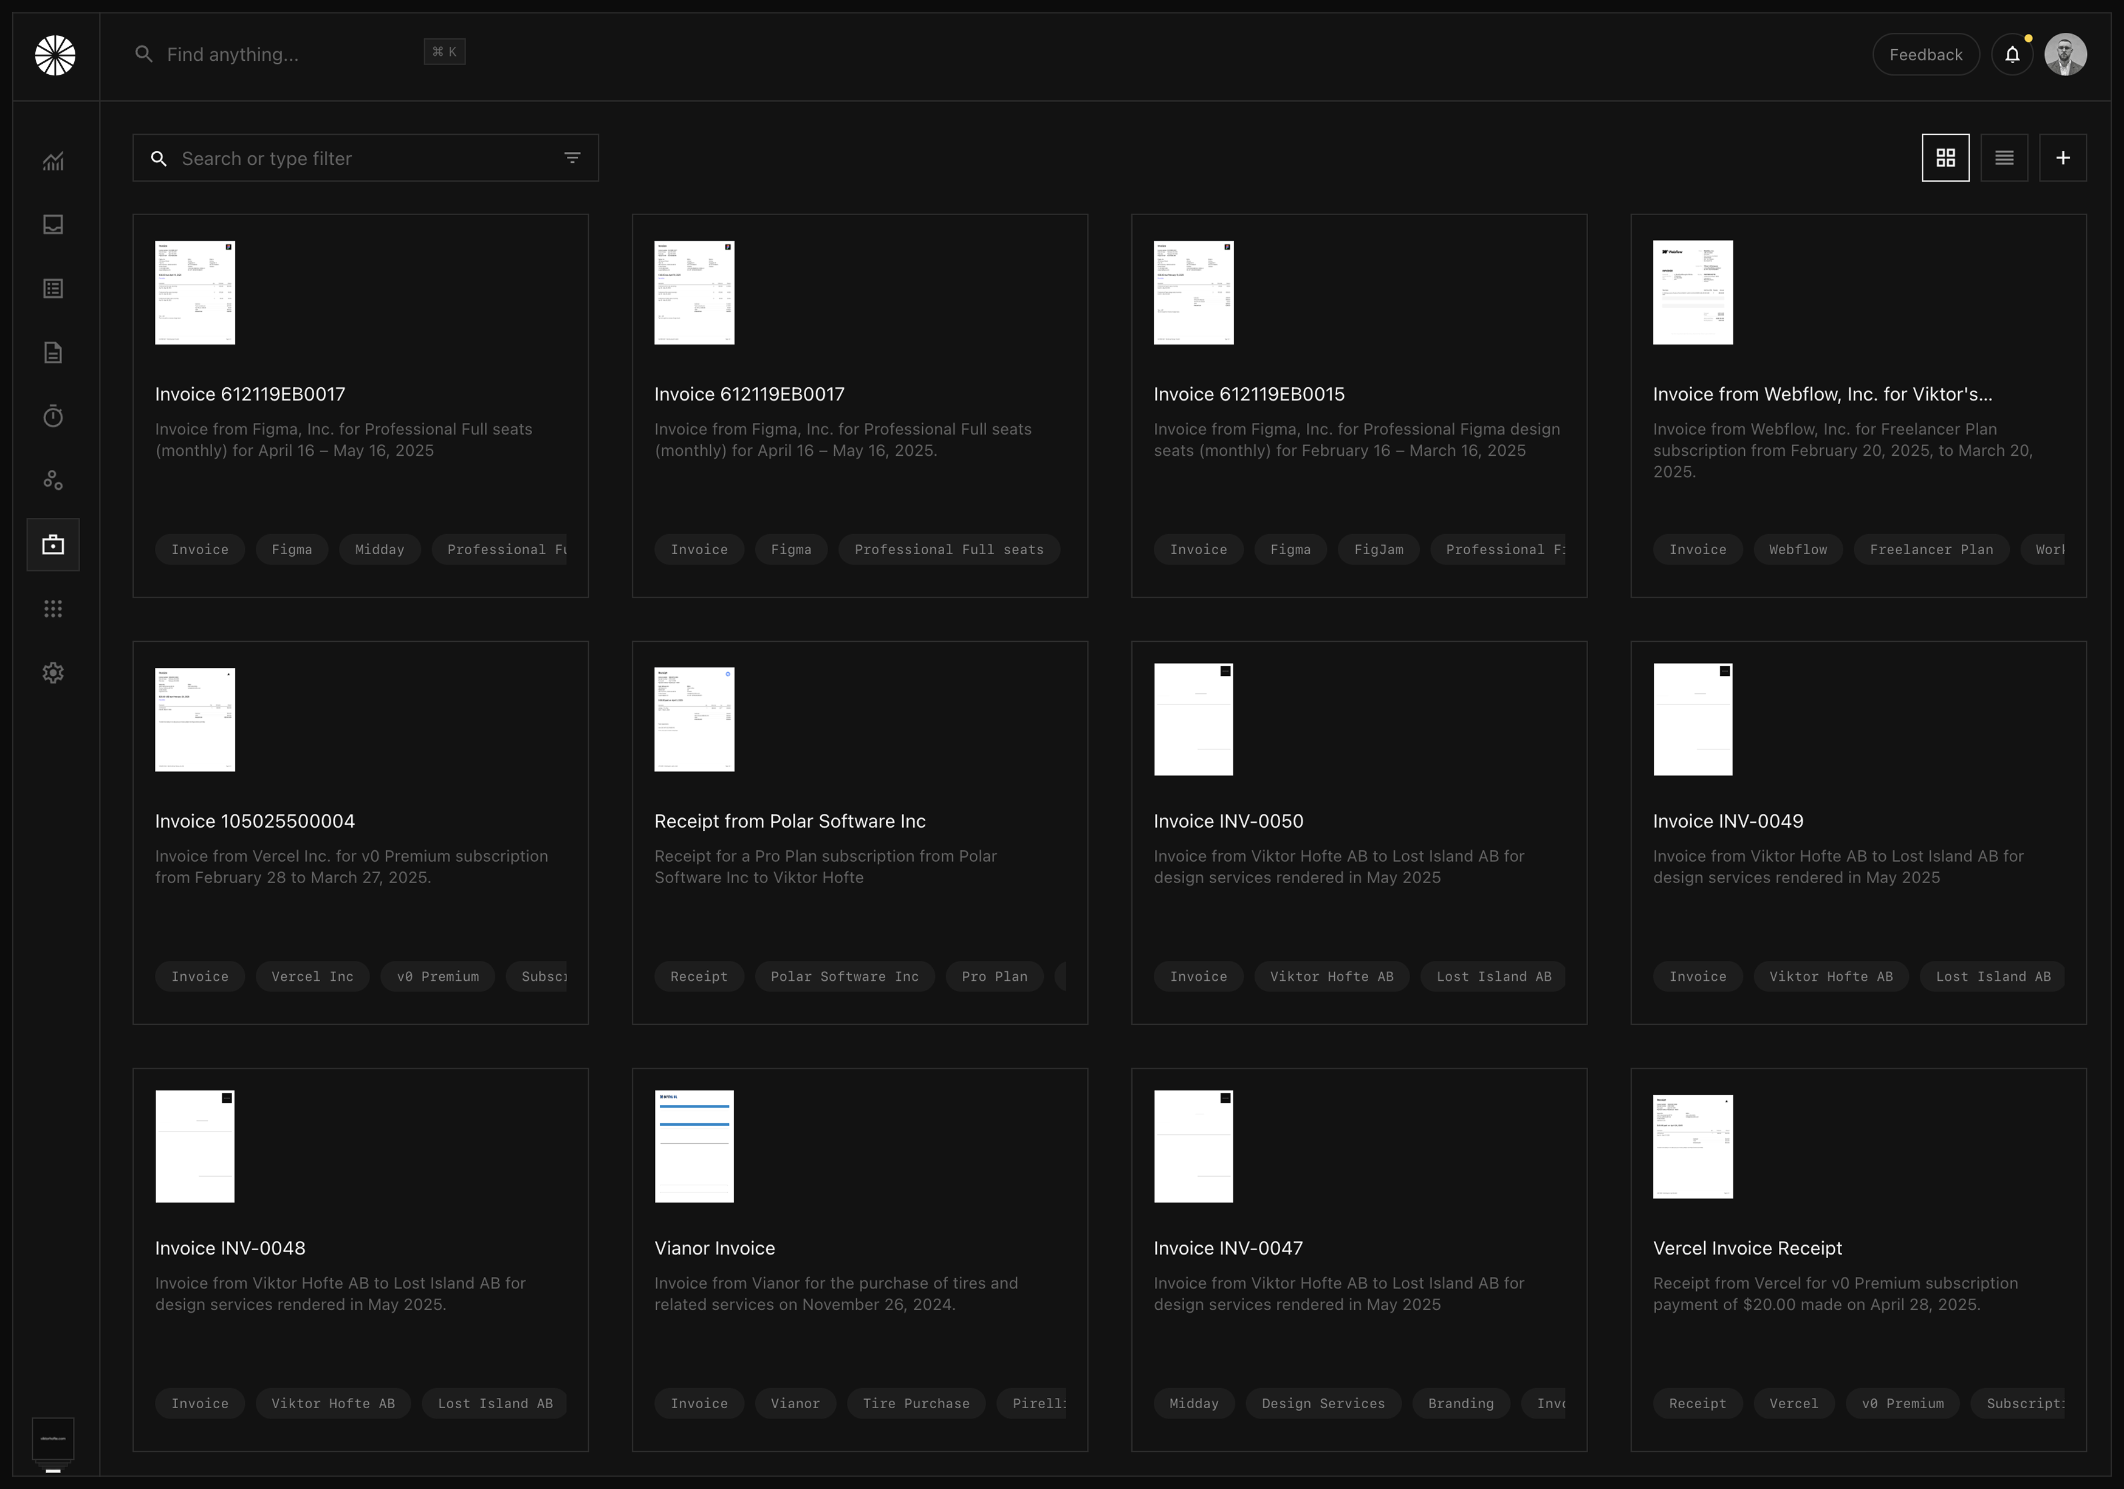Click the Figma tag on first invoice
The width and height of the screenshot is (2124, 1489).
tap(292, 549)
